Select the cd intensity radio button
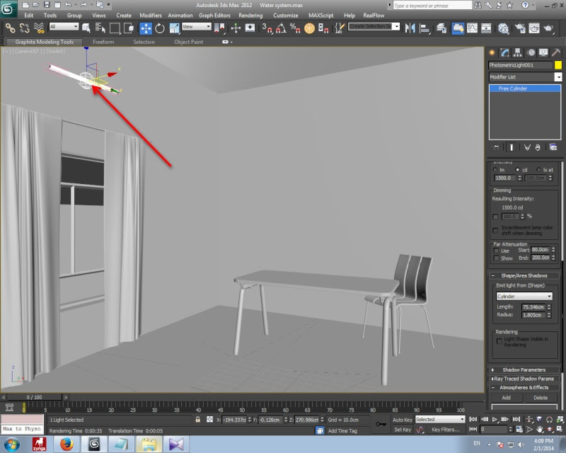This screenshot has width=566, height=453. tap(517, 169)
